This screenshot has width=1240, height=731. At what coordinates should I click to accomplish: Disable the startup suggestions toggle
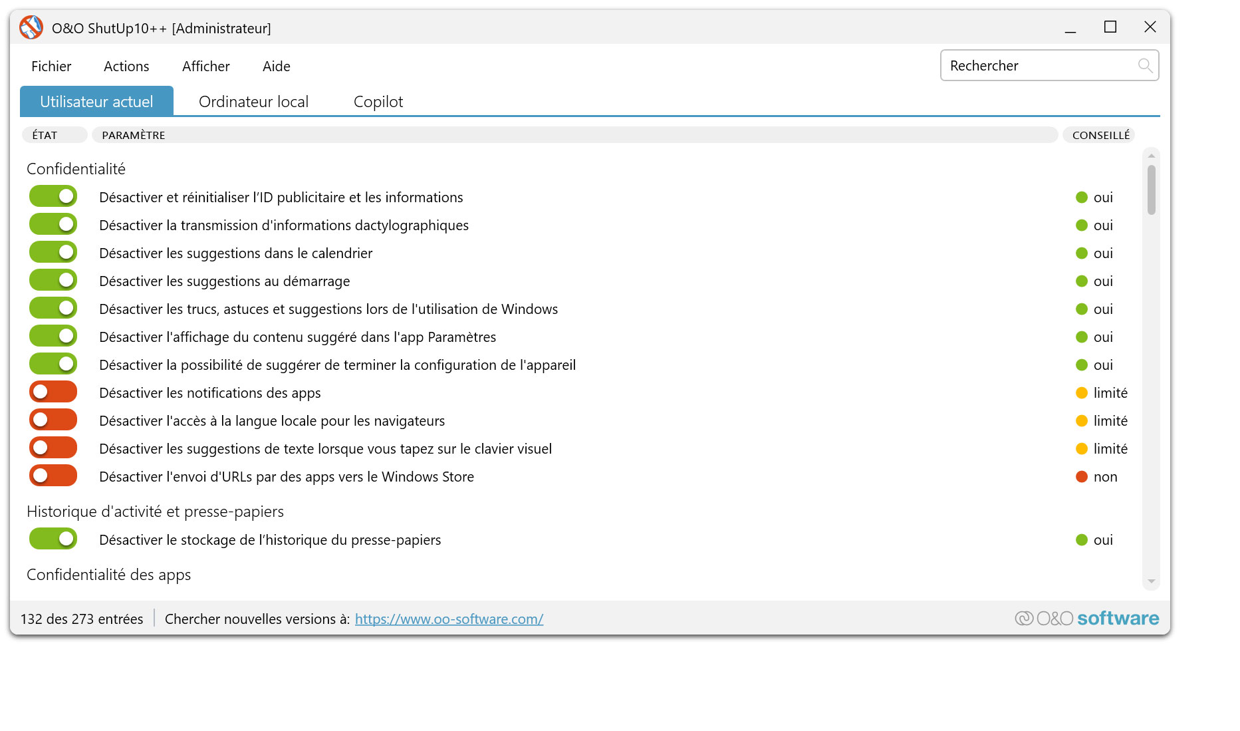[x=53, y=279]
